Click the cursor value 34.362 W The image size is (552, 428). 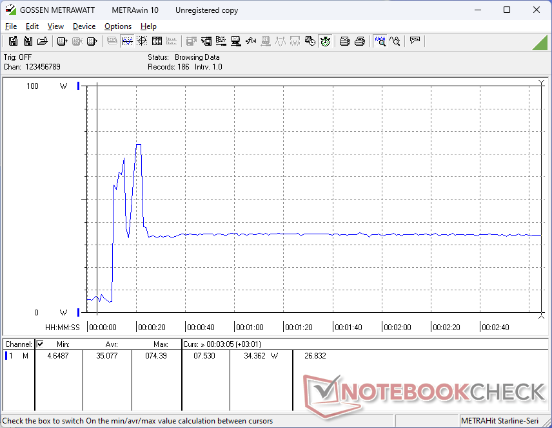pos(261,356)
